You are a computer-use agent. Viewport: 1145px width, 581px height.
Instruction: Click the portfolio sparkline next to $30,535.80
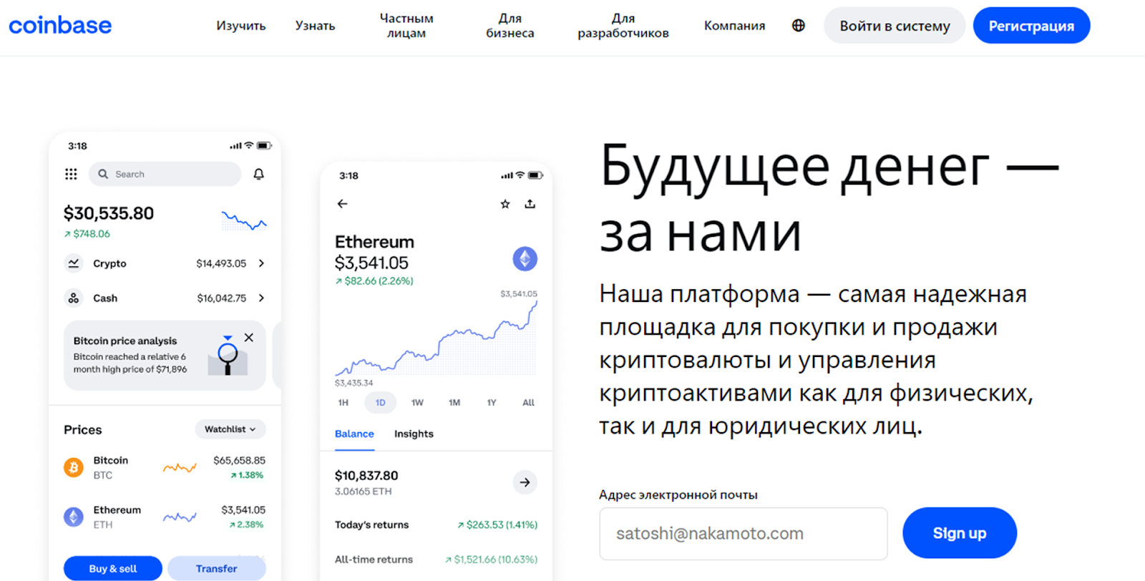pos(244,220)
